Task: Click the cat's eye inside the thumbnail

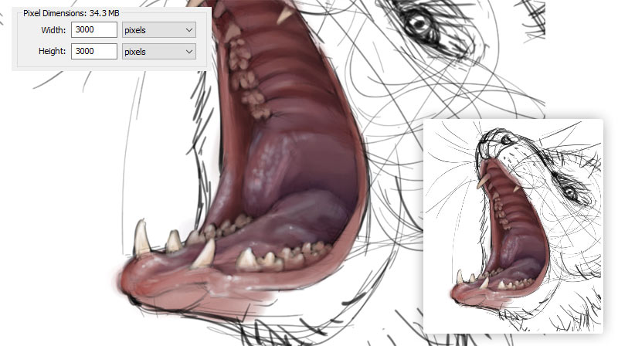Action: click(x=569, y=192)
